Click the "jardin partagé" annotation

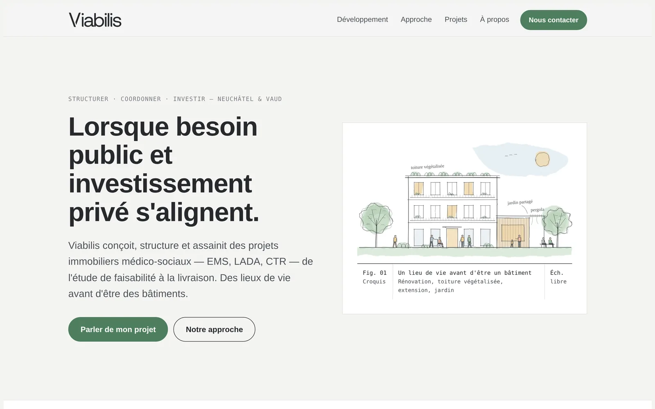[x=520, y=202]
